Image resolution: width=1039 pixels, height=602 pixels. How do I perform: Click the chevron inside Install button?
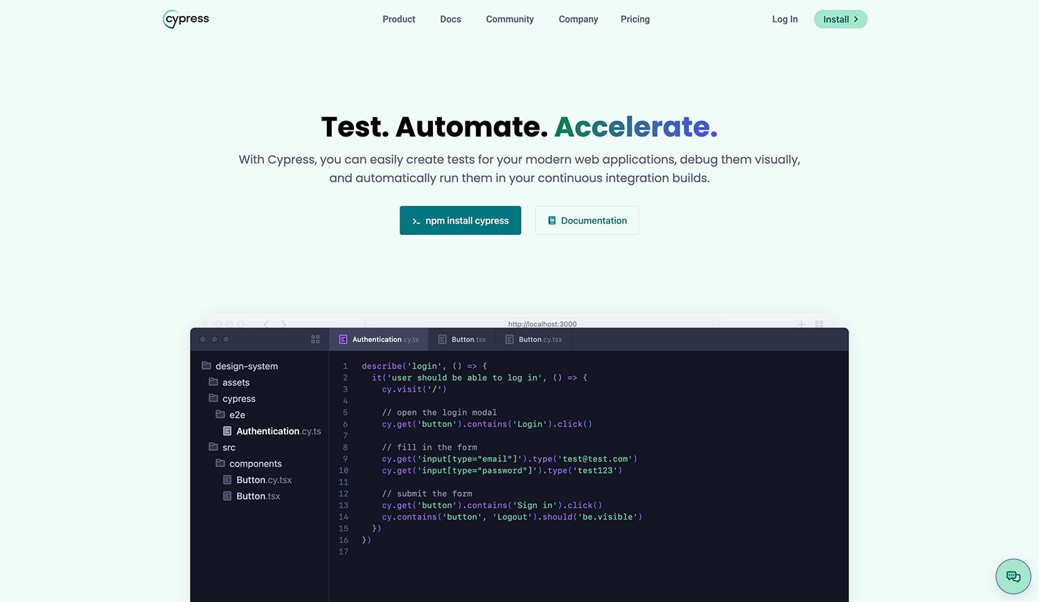pyautogui.click(x=856, y=19)
